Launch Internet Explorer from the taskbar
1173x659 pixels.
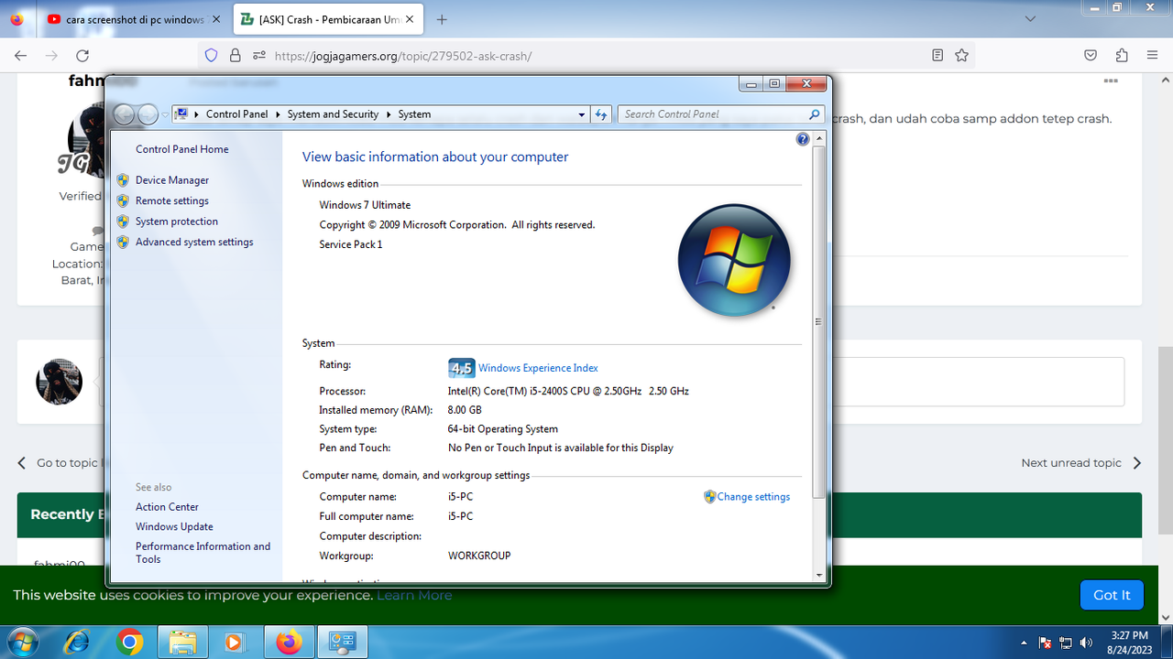76,643
